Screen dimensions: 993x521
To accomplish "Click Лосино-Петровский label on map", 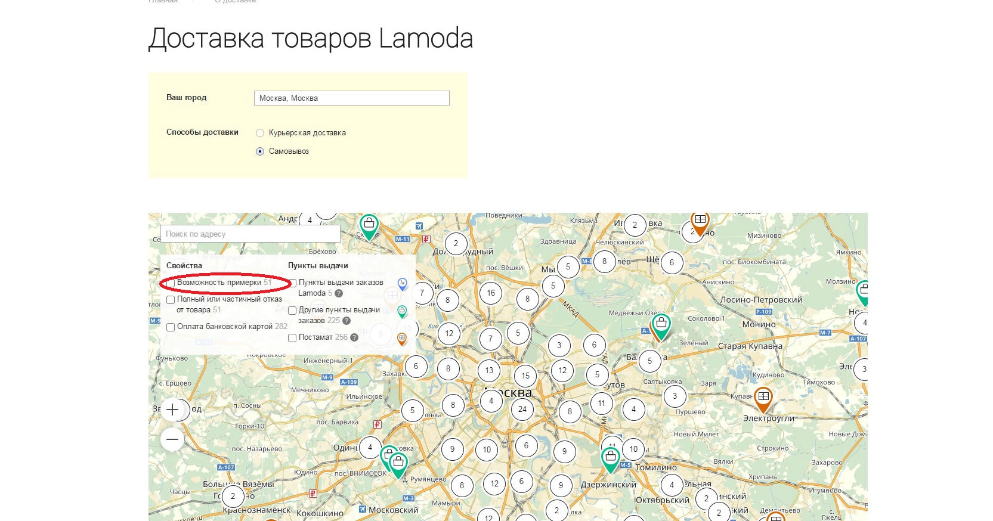I will pos(761,300).
